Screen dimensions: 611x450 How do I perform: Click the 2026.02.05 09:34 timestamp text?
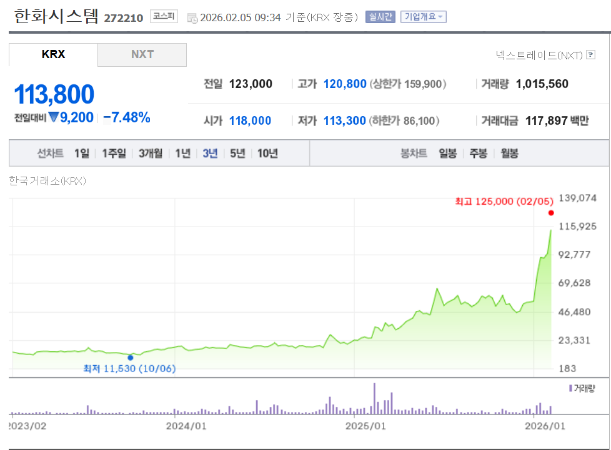coord(241,17)
